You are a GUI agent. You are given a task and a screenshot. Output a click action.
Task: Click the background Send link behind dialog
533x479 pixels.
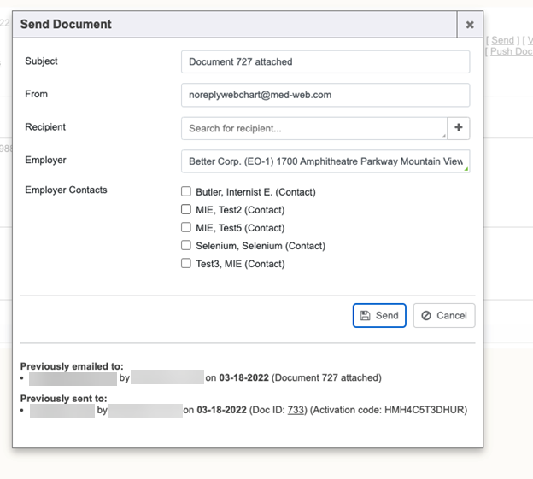click(503, 40)
